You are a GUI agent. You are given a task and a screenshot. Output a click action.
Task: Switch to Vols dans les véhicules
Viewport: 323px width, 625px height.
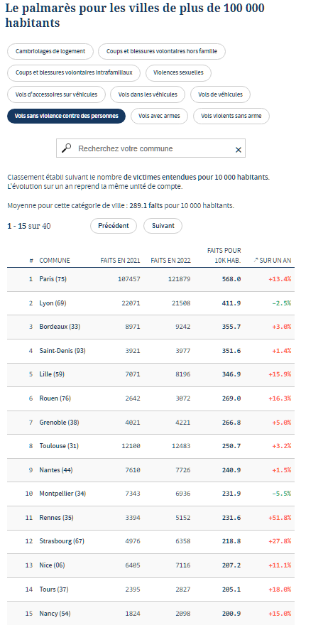pyautogui.click(x=148, y=94)
